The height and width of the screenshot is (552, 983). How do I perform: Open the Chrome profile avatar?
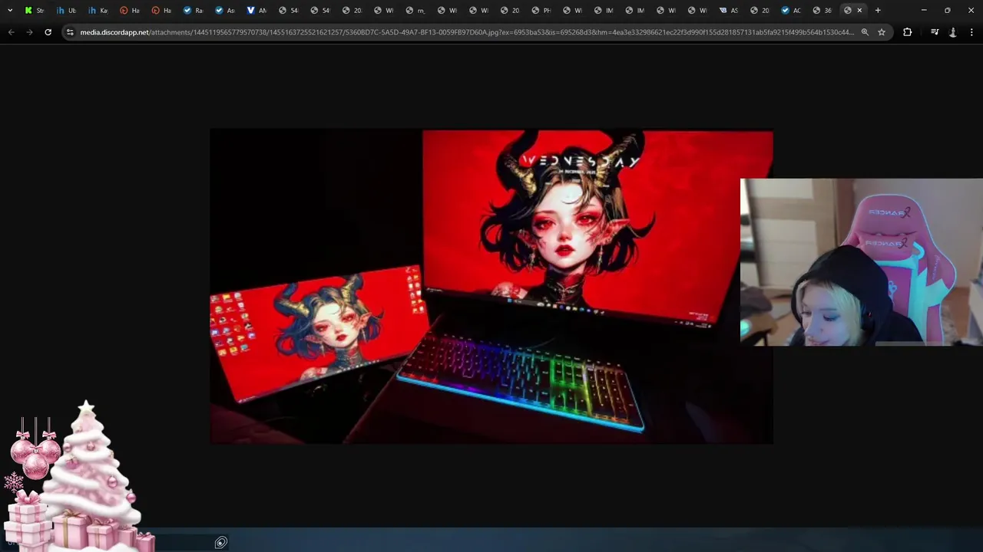(953, 32)
